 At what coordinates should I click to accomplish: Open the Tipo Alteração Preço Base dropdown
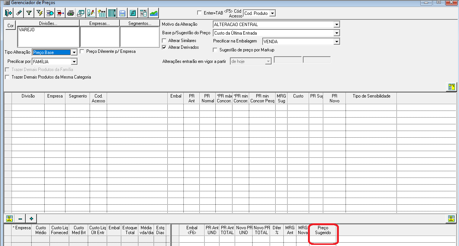point(74,52)
